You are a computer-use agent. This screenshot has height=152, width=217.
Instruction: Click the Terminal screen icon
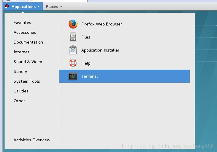coord(73,76)
